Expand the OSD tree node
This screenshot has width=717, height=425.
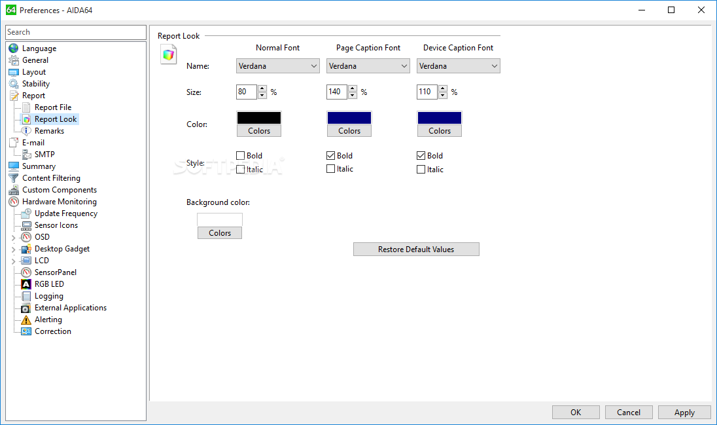click(13, 238)
